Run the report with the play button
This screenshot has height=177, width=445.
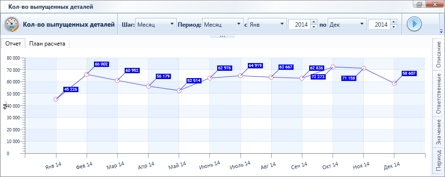tap(414, 24)
